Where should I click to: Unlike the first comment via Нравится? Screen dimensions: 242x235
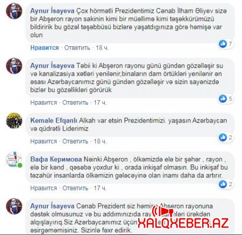pos(45,48)
